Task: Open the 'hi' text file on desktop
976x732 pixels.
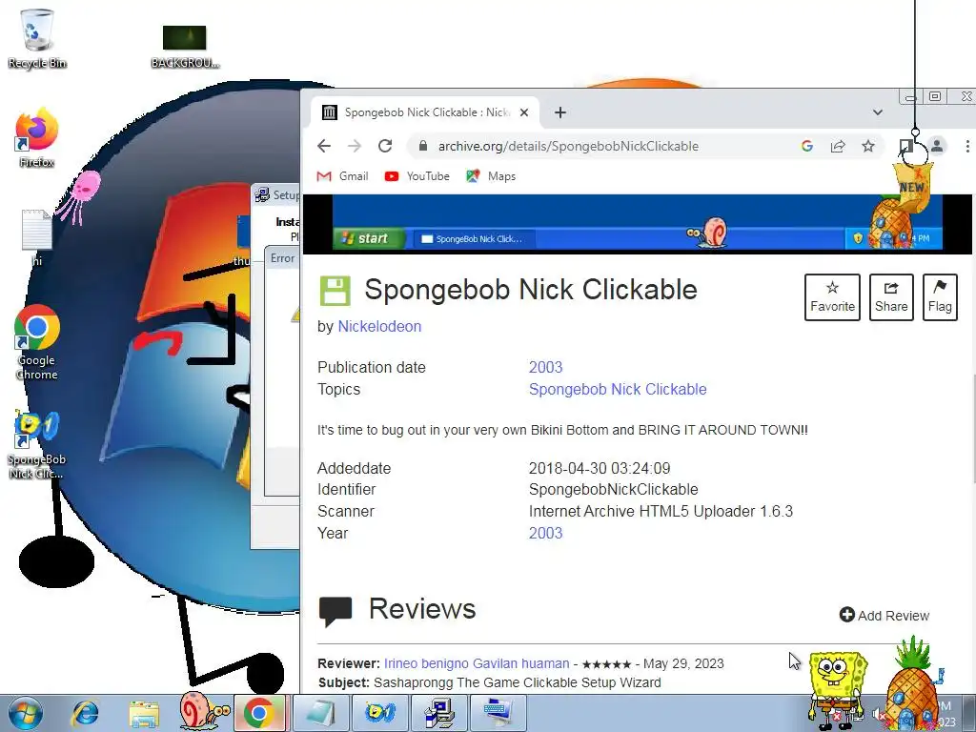Action: coord(36,237)
